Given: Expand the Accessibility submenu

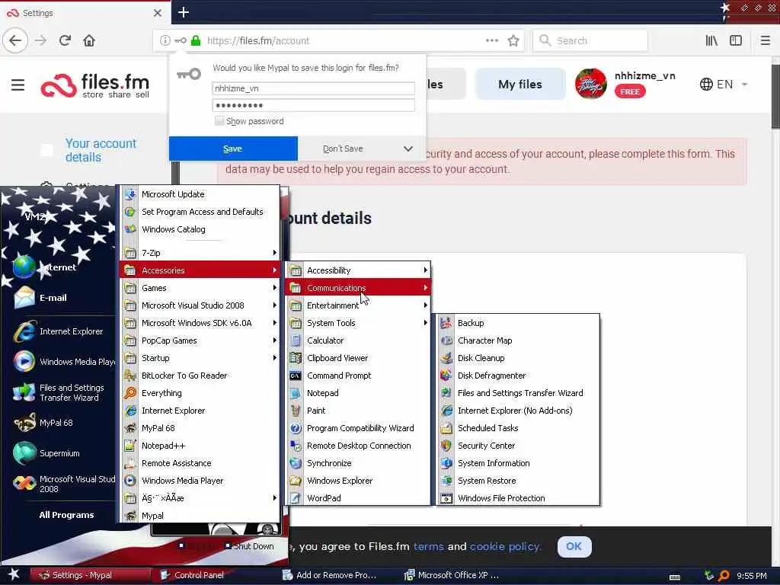Looking at the screenshot, I should [x=358, y=270].
